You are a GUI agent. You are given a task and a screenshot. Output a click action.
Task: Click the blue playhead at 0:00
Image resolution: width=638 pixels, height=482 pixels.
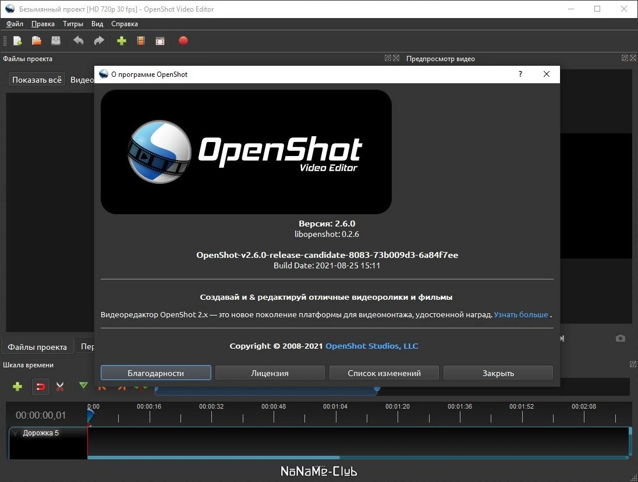tap(90, 416)
